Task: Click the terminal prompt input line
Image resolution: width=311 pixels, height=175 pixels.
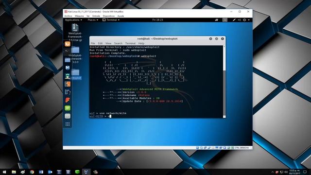Action: 156,116
